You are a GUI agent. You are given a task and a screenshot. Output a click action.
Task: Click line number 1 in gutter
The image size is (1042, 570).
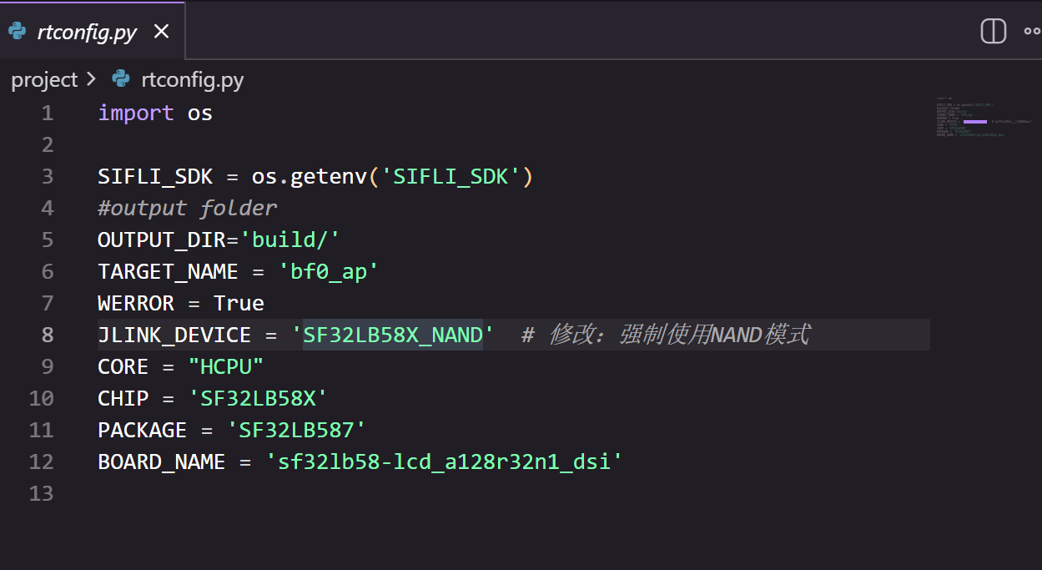tap(47, 113)
